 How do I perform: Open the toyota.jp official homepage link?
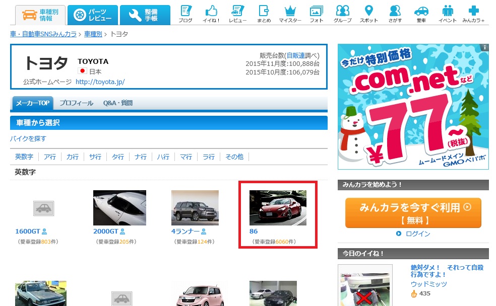pyautogui.click(x=100, y=82)
